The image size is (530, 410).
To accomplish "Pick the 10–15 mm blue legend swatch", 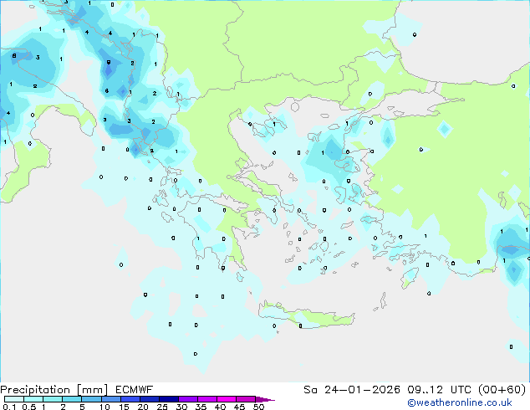I will pyautogui.click(x=110, y=399).
